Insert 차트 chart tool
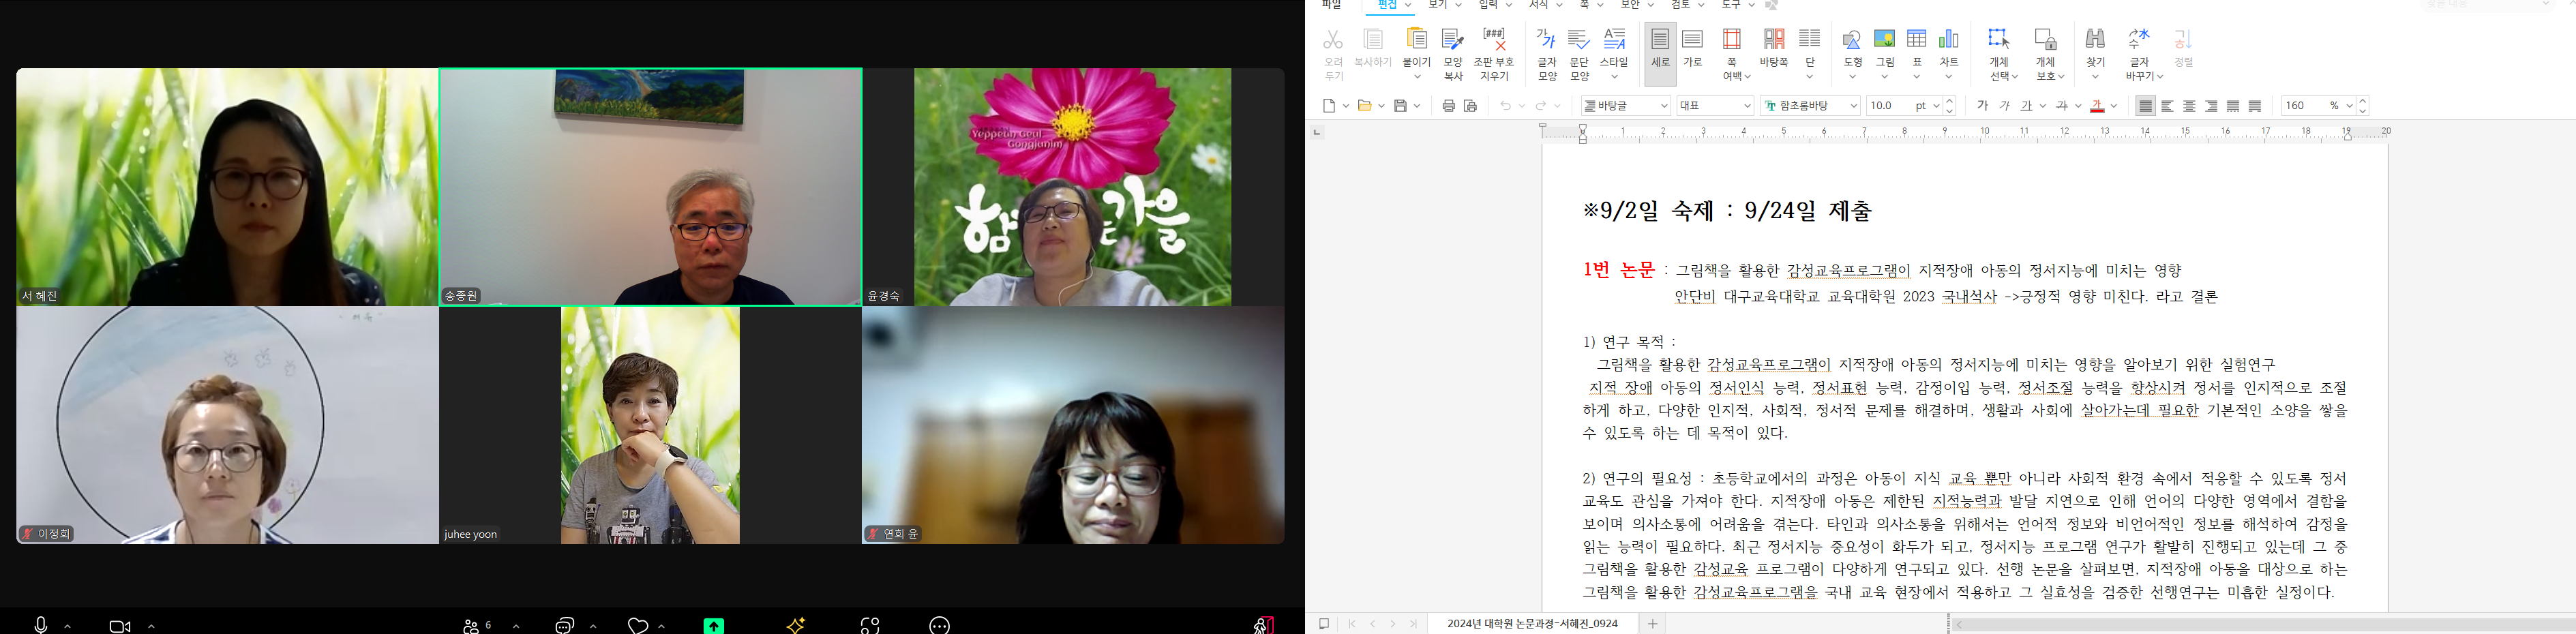This screenshot has width=2576, height=634. pos(1949,53)
